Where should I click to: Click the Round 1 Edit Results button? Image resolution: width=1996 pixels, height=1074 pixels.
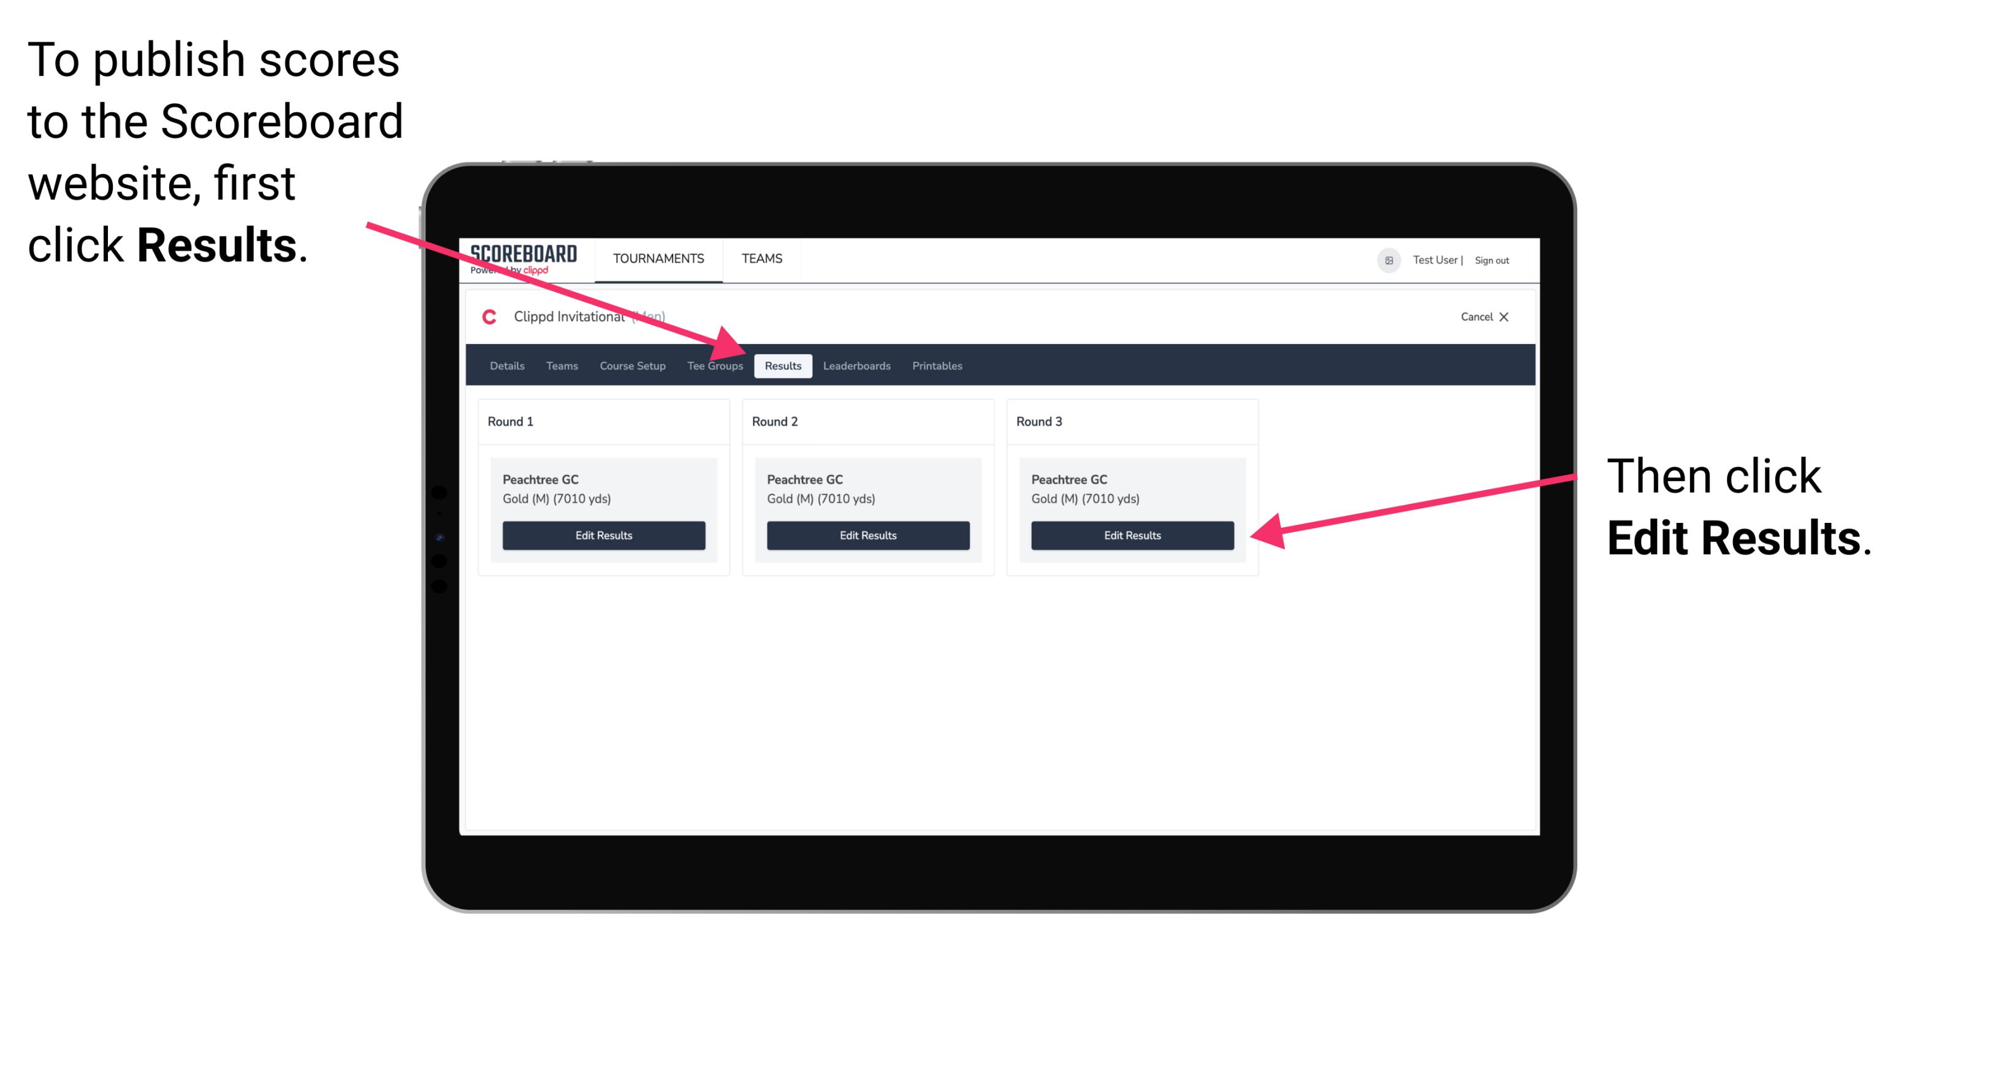(x=603, y=536)
